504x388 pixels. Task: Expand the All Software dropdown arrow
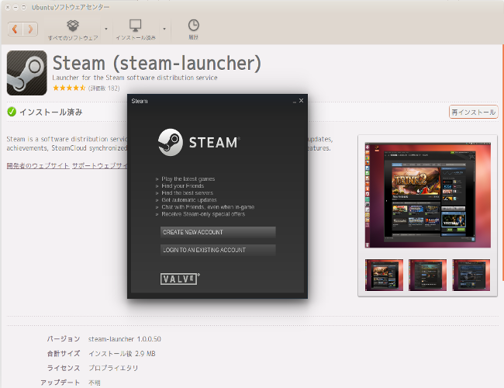coord(106,29)
